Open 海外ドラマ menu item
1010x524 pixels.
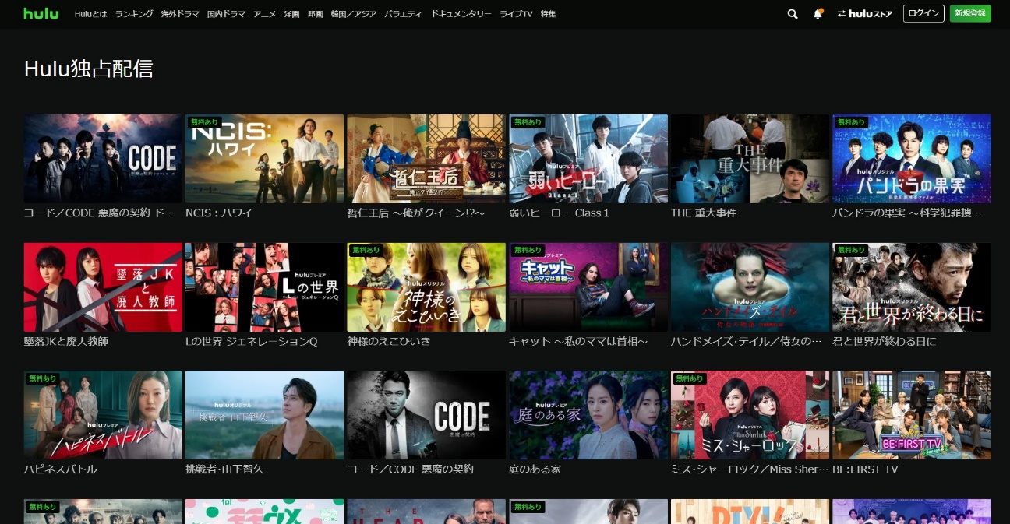[180, 14]
